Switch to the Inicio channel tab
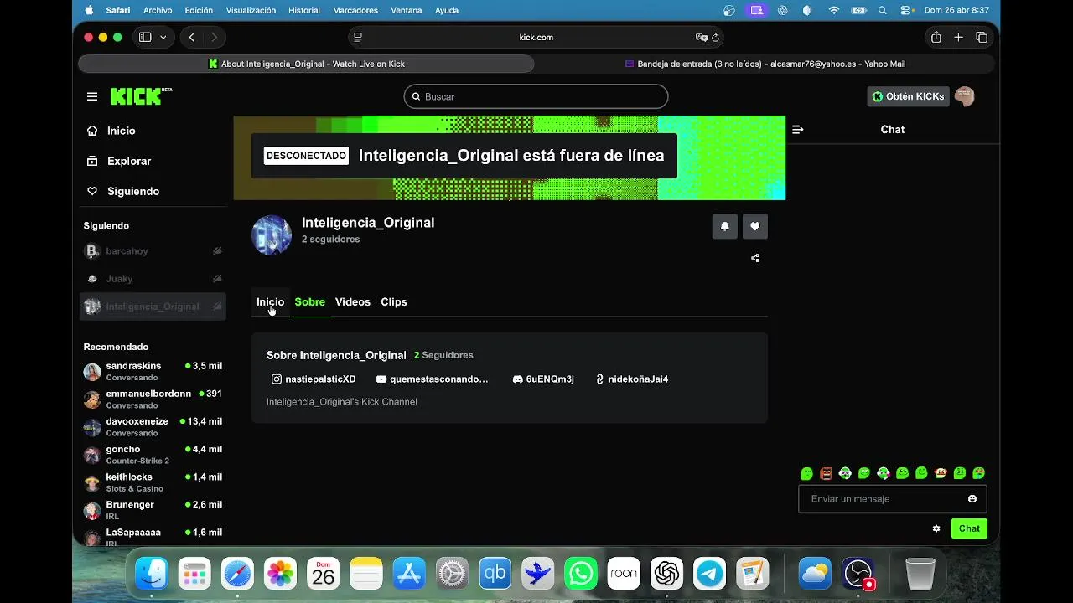Viewport: 1073px width, 603px height. point(270,302)
